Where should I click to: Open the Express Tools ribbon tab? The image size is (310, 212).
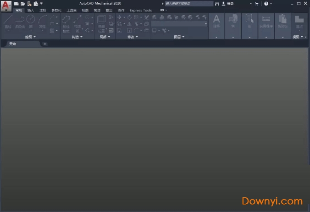tap(141, 10)
